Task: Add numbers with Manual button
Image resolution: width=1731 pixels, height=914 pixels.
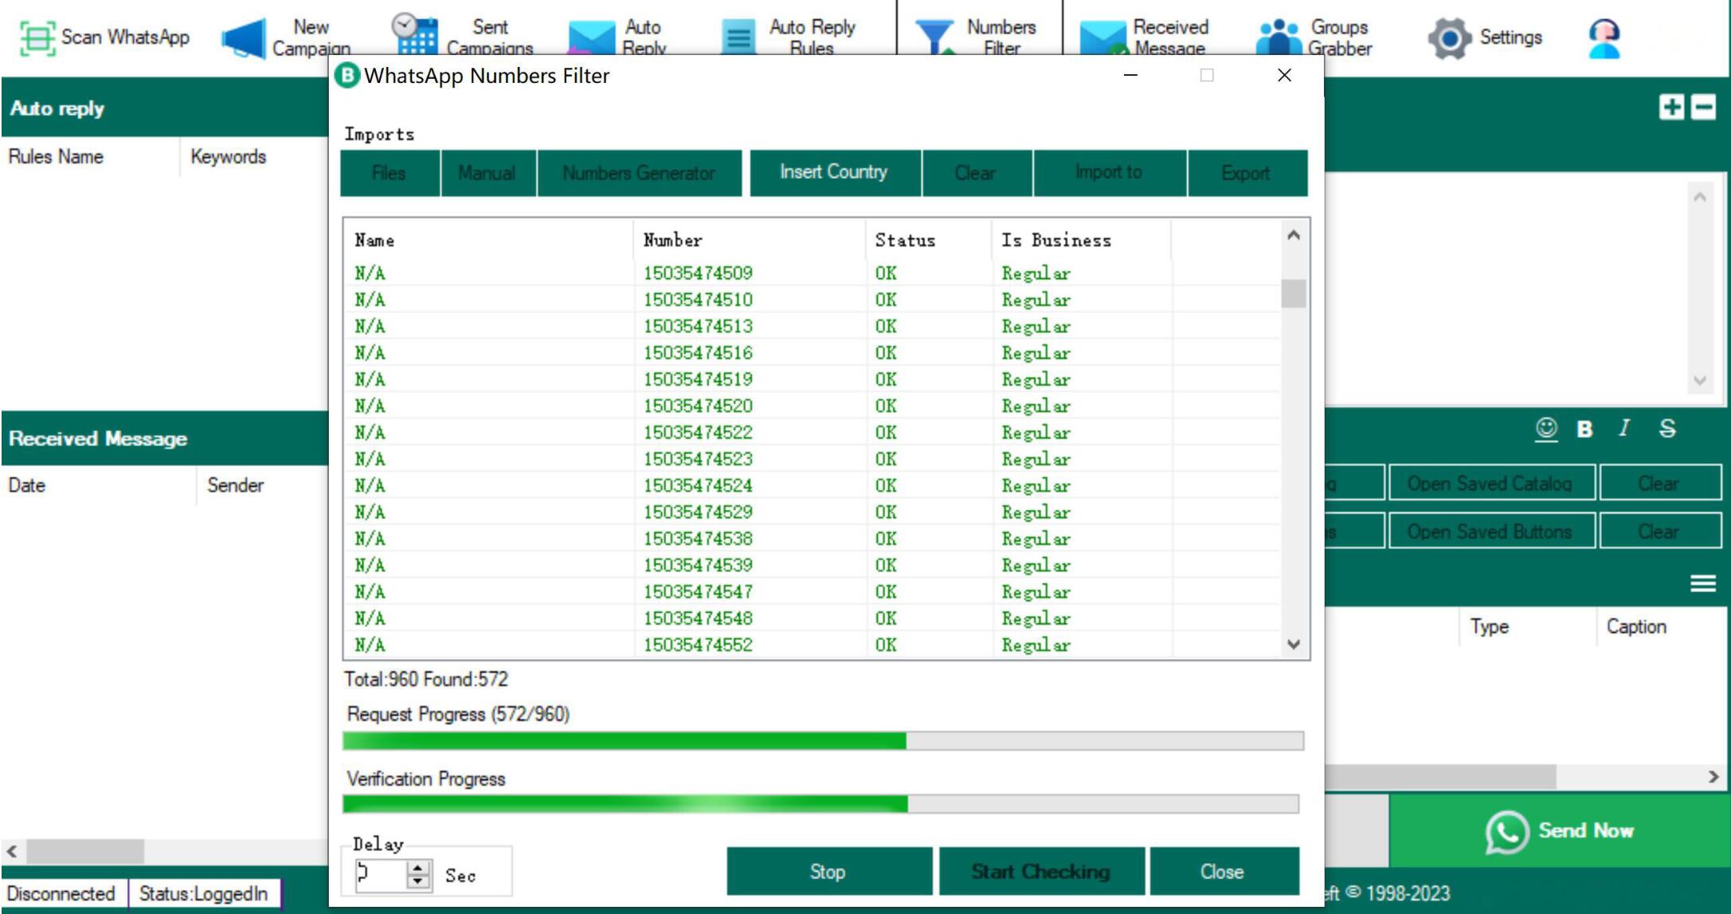Action: [x=488, y=173]
